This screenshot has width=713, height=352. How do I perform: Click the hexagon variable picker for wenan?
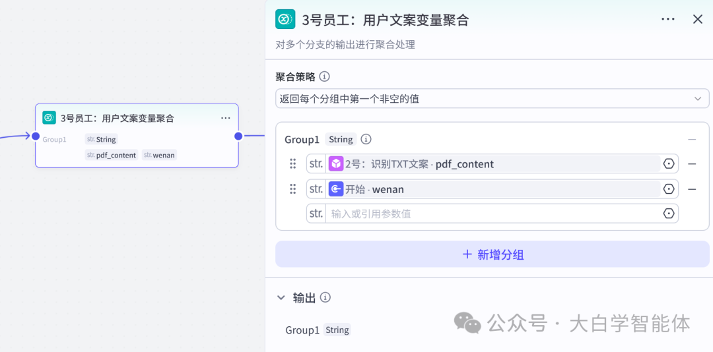tap(669, 189)
